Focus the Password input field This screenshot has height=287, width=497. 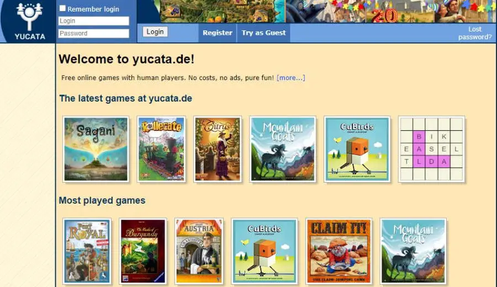(94, 33)
